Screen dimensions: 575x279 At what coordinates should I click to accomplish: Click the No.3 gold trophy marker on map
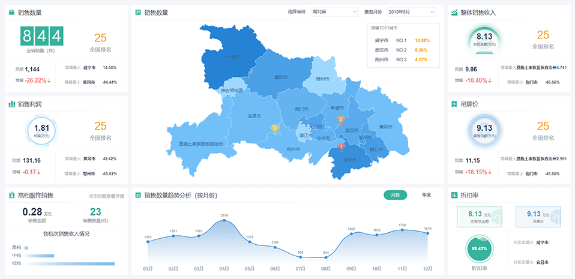[275, 128]
